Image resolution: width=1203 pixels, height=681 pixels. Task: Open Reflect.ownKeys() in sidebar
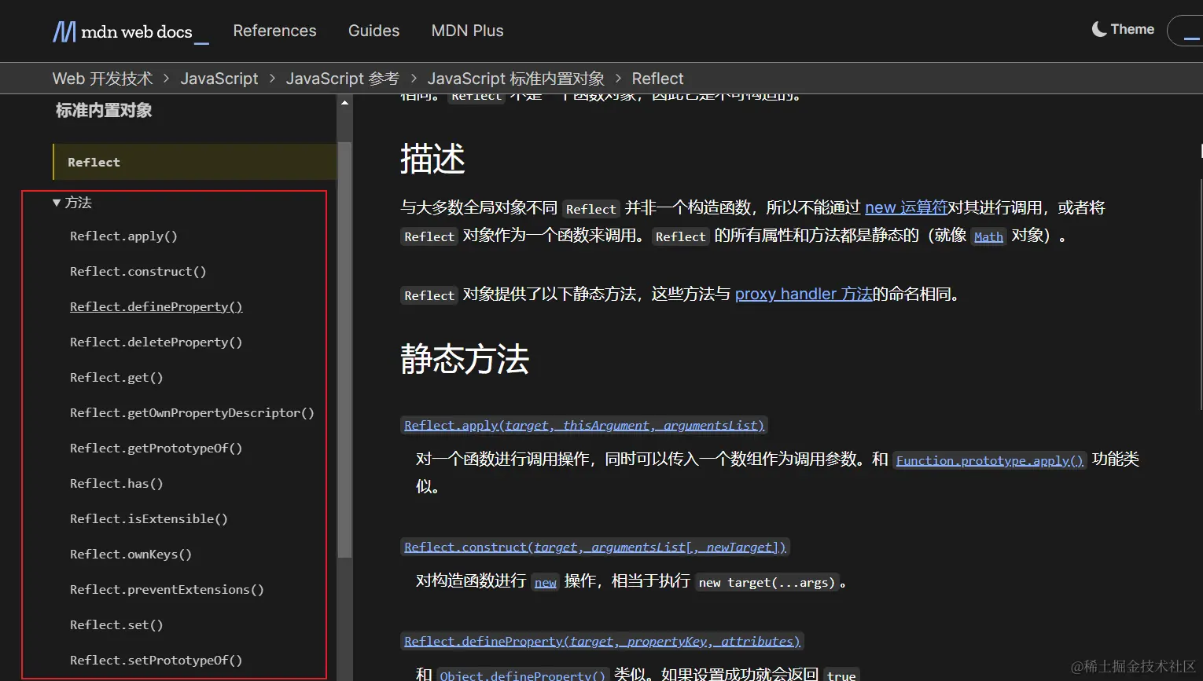(x=131, y=555)
